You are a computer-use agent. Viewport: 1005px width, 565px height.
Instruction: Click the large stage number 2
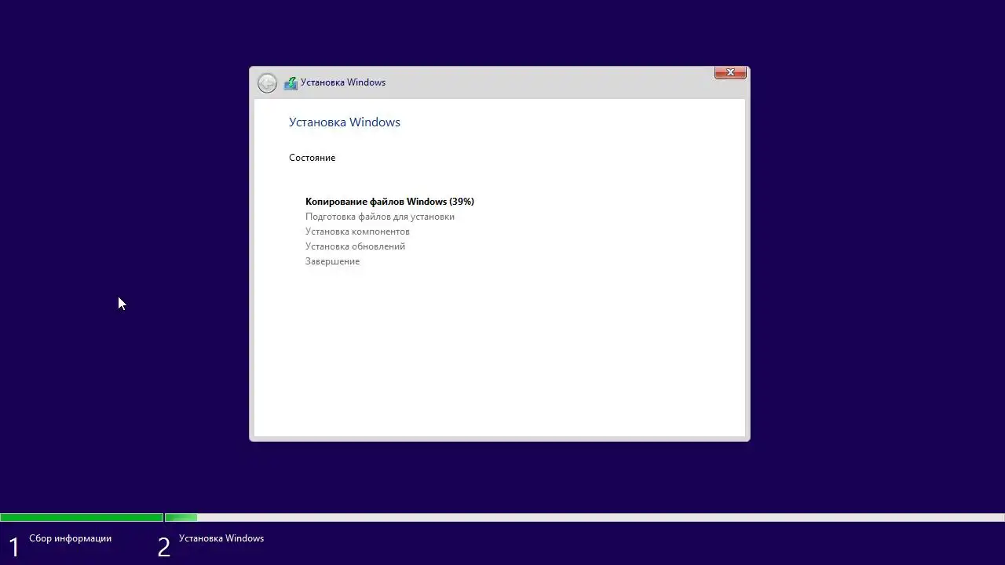pyautogui.click(x=163, y=547)
